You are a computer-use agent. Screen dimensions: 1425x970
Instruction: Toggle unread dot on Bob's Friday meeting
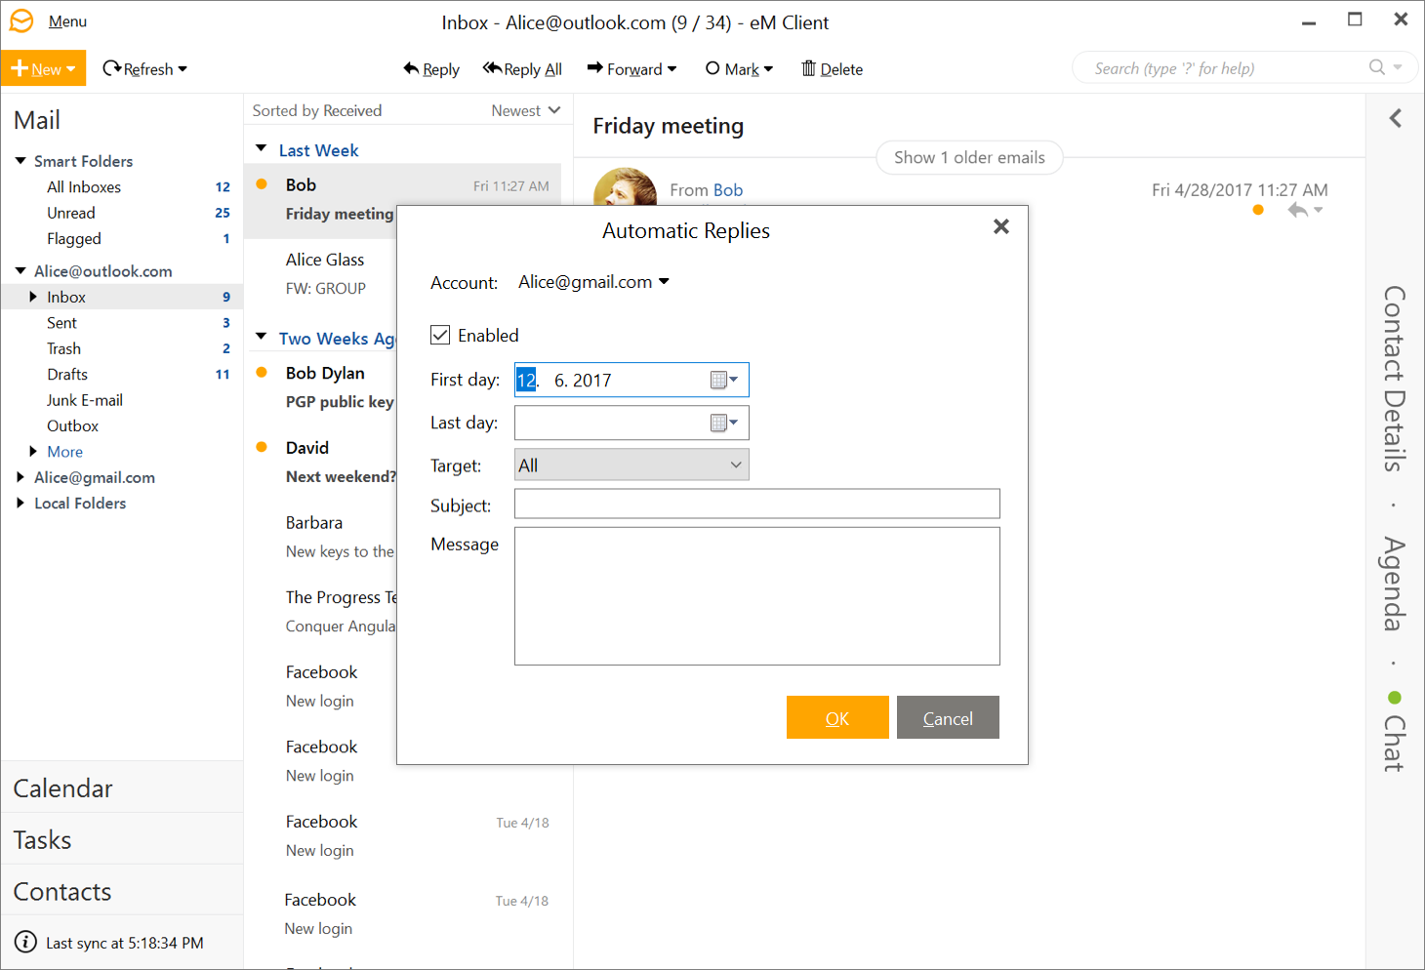262,184
